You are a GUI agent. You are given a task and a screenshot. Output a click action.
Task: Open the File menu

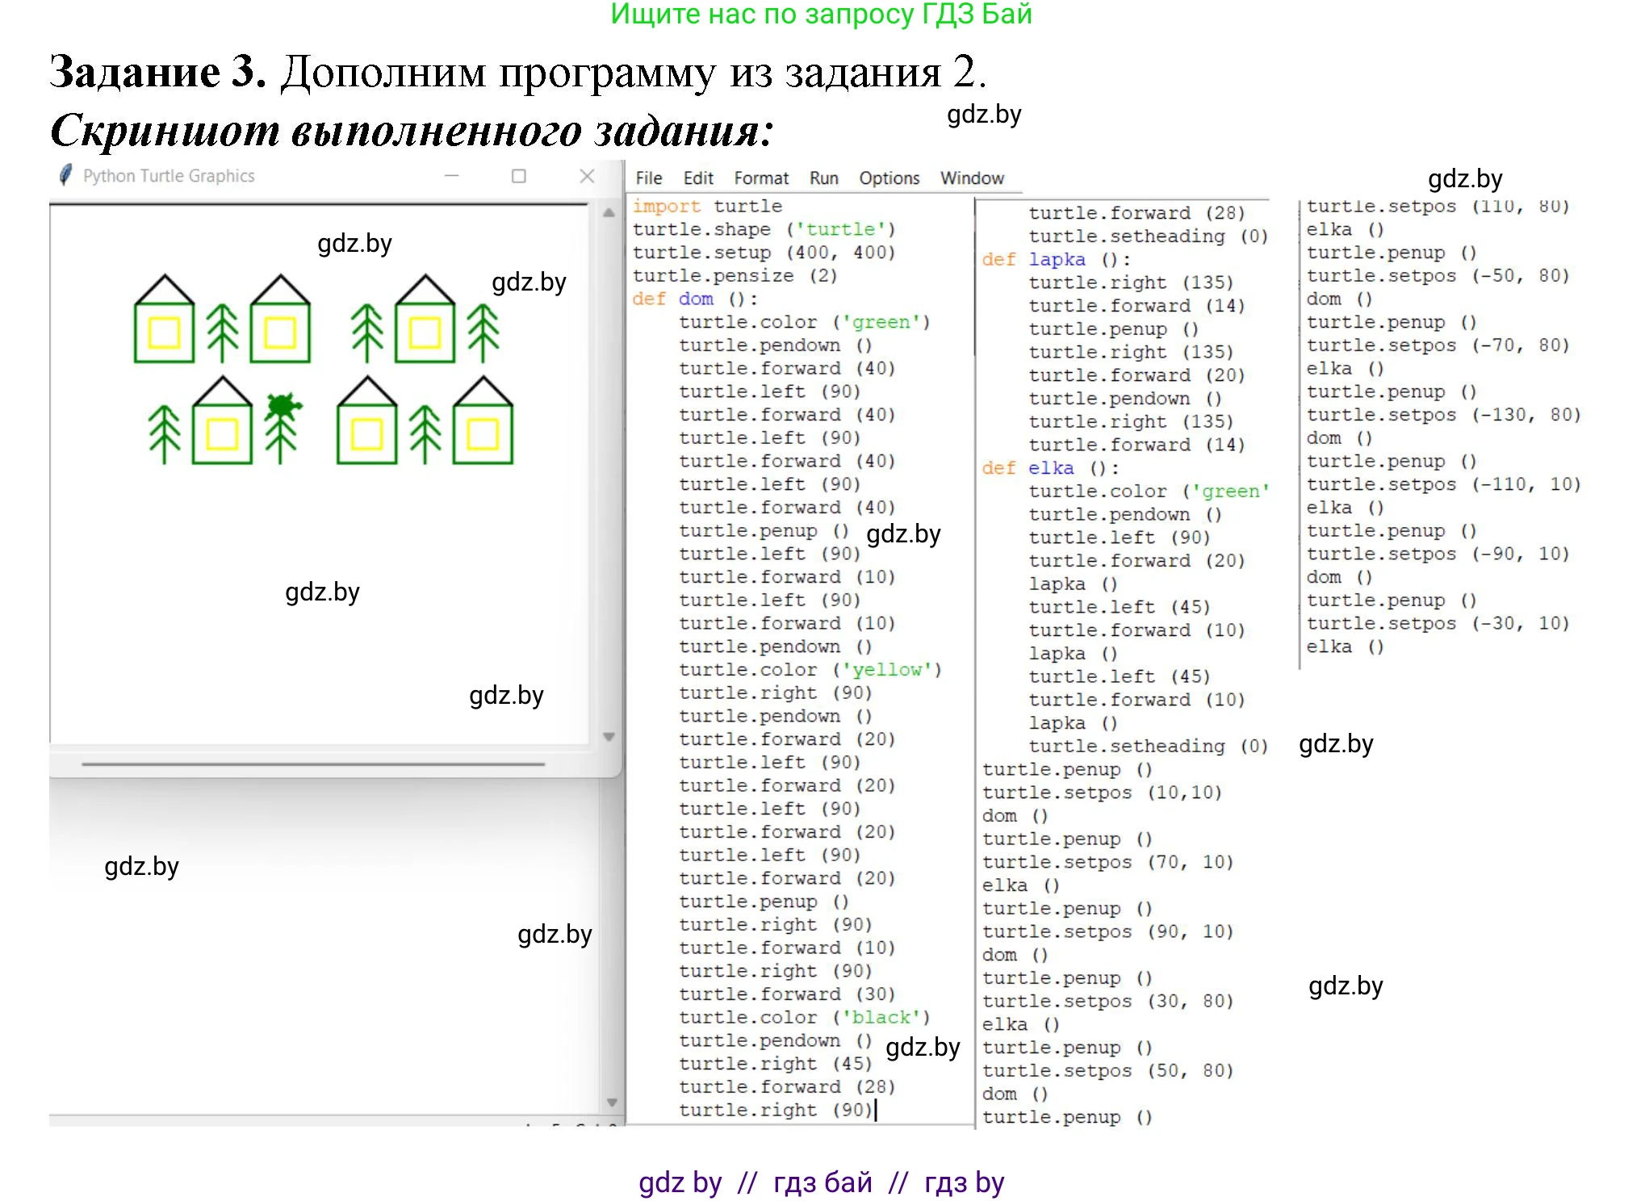(x=648, y=178)
